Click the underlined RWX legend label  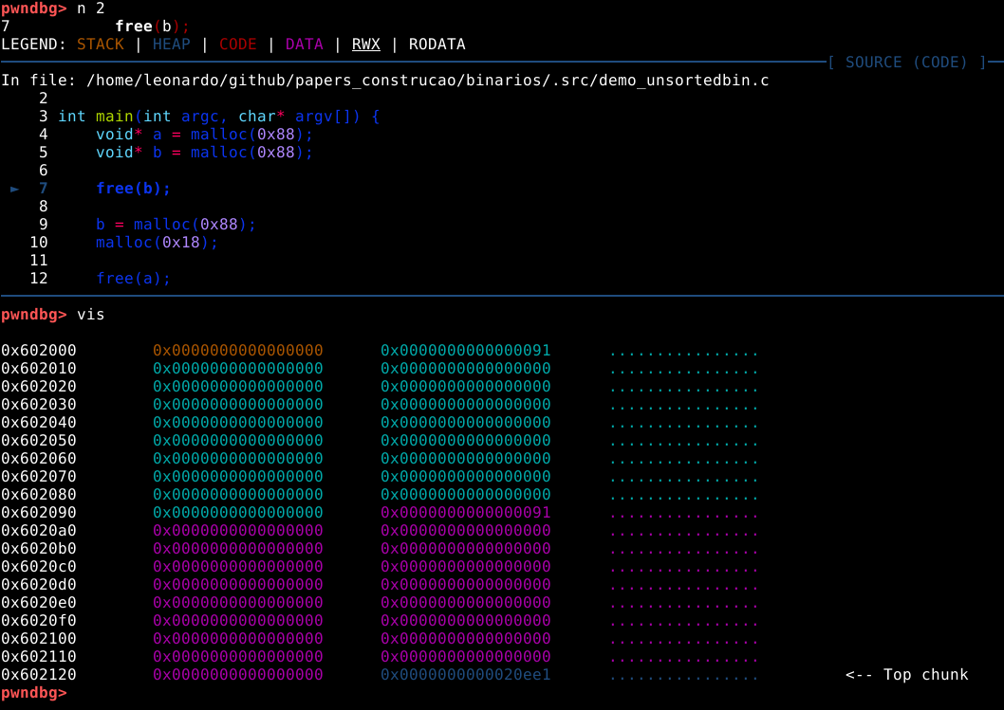pyautogui.click(x=365, y=45)
